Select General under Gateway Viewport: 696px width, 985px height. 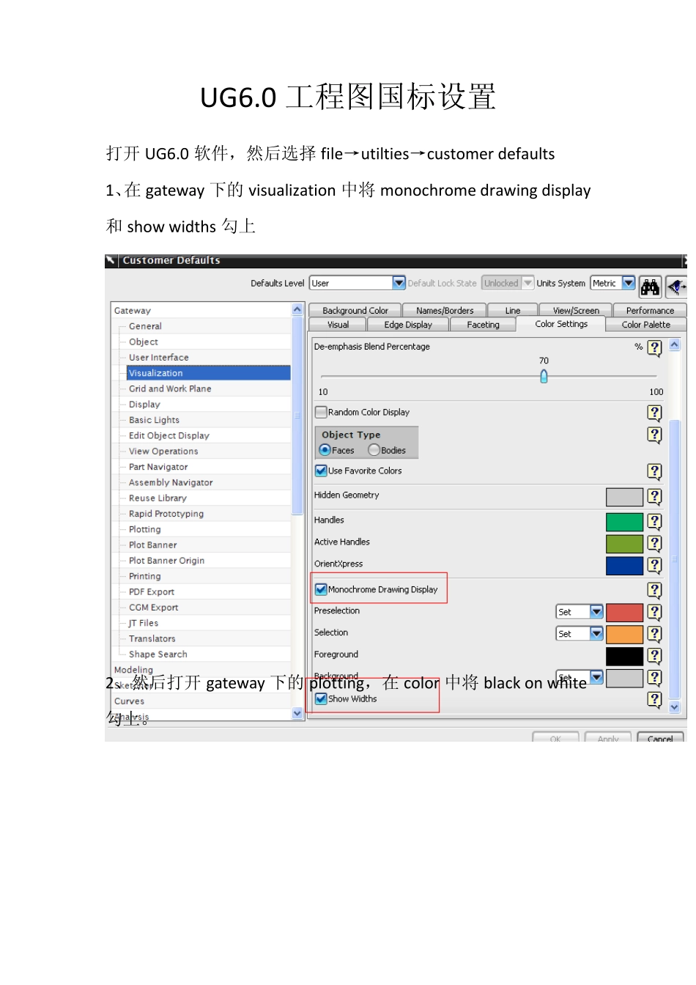click(145, 326)
